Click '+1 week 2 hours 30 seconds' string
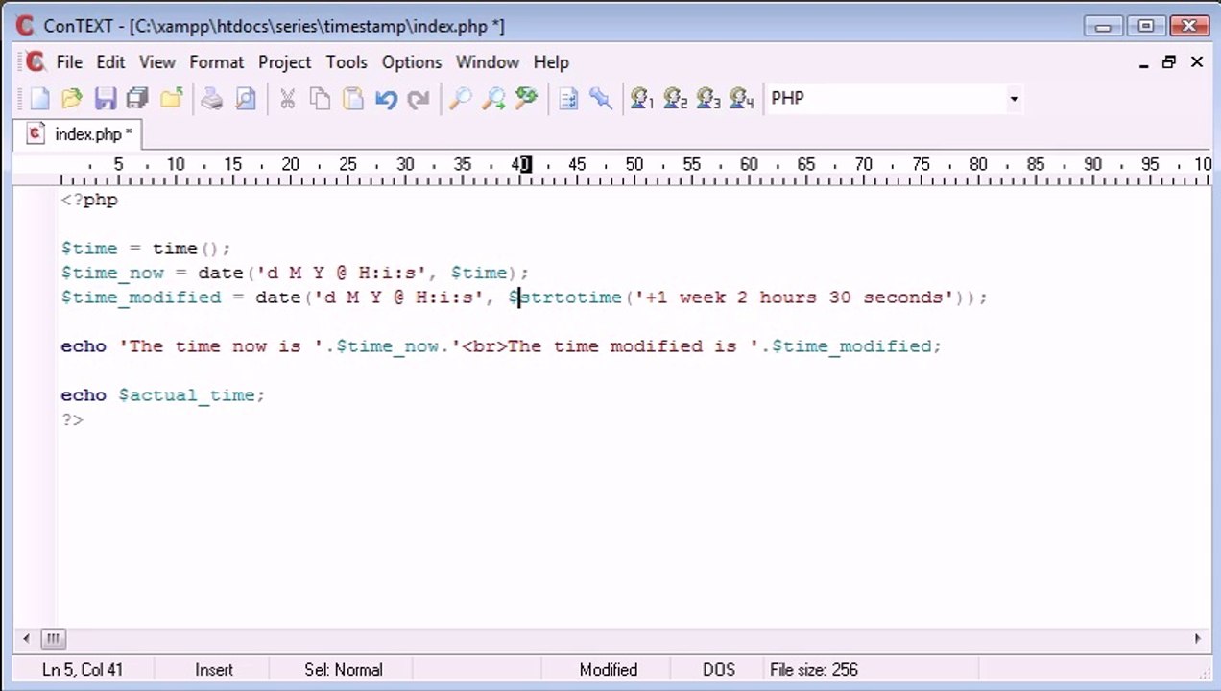 point(794,298)
